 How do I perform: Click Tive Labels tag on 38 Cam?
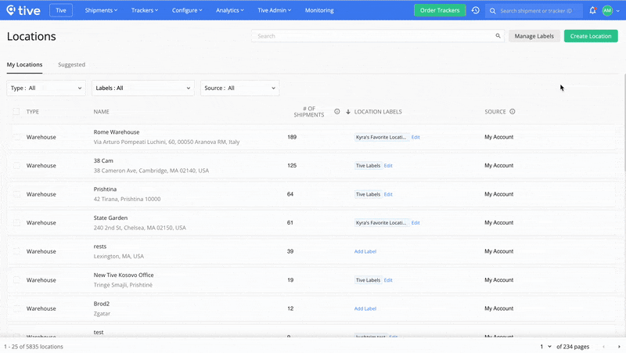[368, 165]
